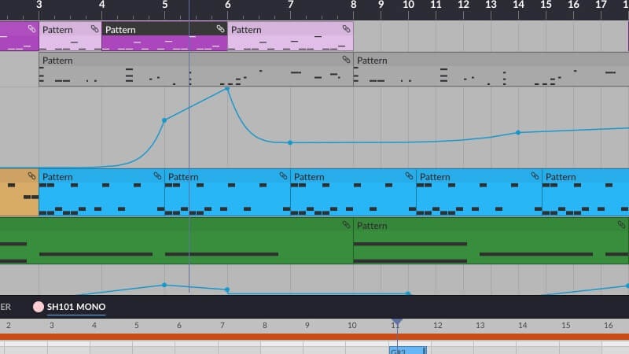
Task: Select light purple Pattern clip starting at bar 3
Action: pyautogui.click(x=70, y=36)
